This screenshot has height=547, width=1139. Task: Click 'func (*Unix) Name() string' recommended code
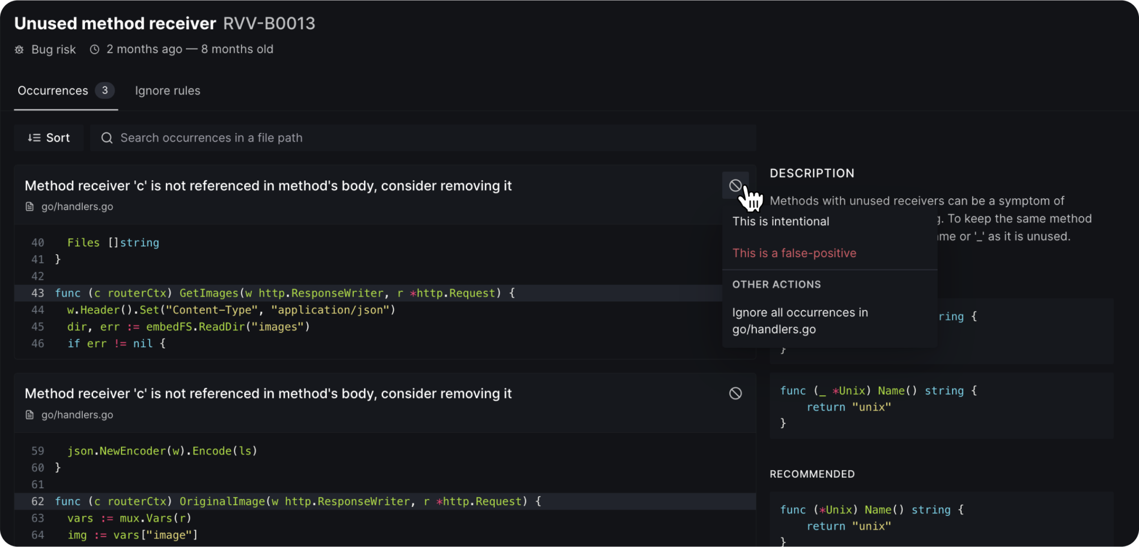click(x=872, y=510)
